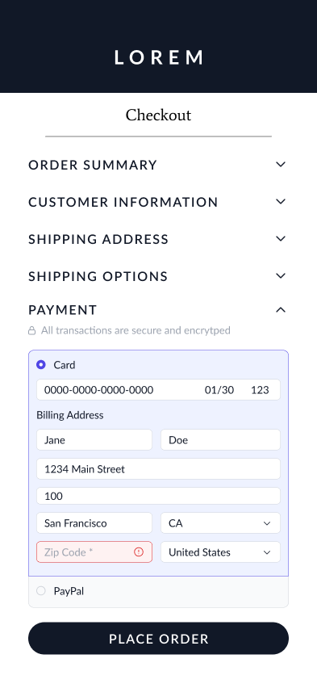Click the first name field with Jane
This screenshot has width=317, height=688.
[94, 439]
